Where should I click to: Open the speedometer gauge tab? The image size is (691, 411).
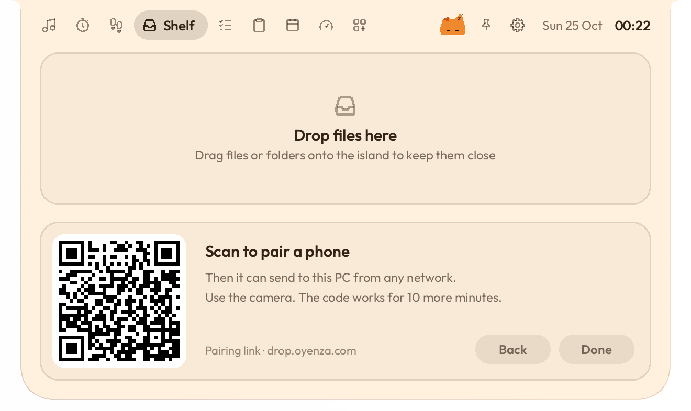pos(326,25)
